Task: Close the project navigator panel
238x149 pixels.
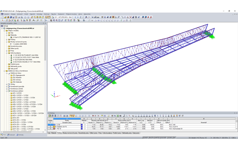Action: [x=45, y=23]
